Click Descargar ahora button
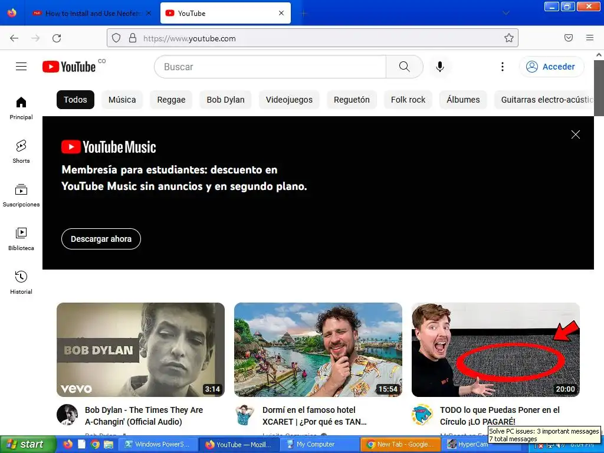Image resolution: width=604 pixels, height=453 pixels. point(101,239)
